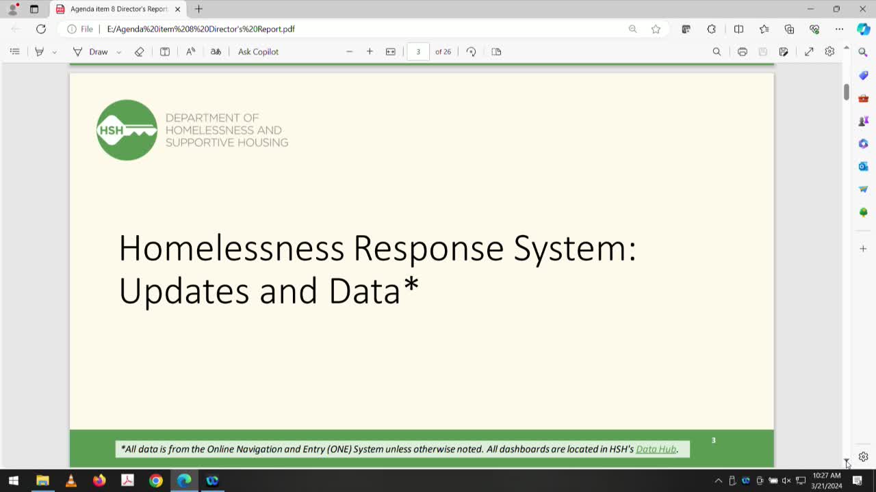Search within the PDF document

point(717,51)
